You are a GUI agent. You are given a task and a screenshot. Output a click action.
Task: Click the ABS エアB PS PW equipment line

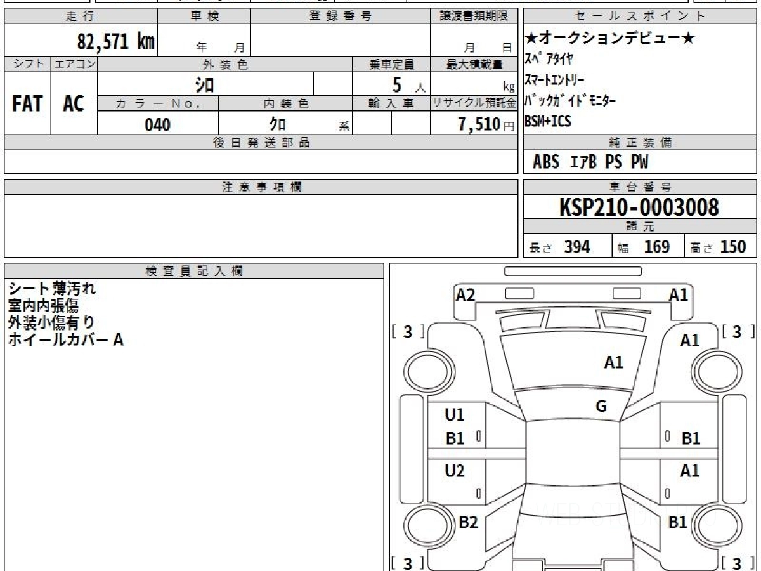590,162
